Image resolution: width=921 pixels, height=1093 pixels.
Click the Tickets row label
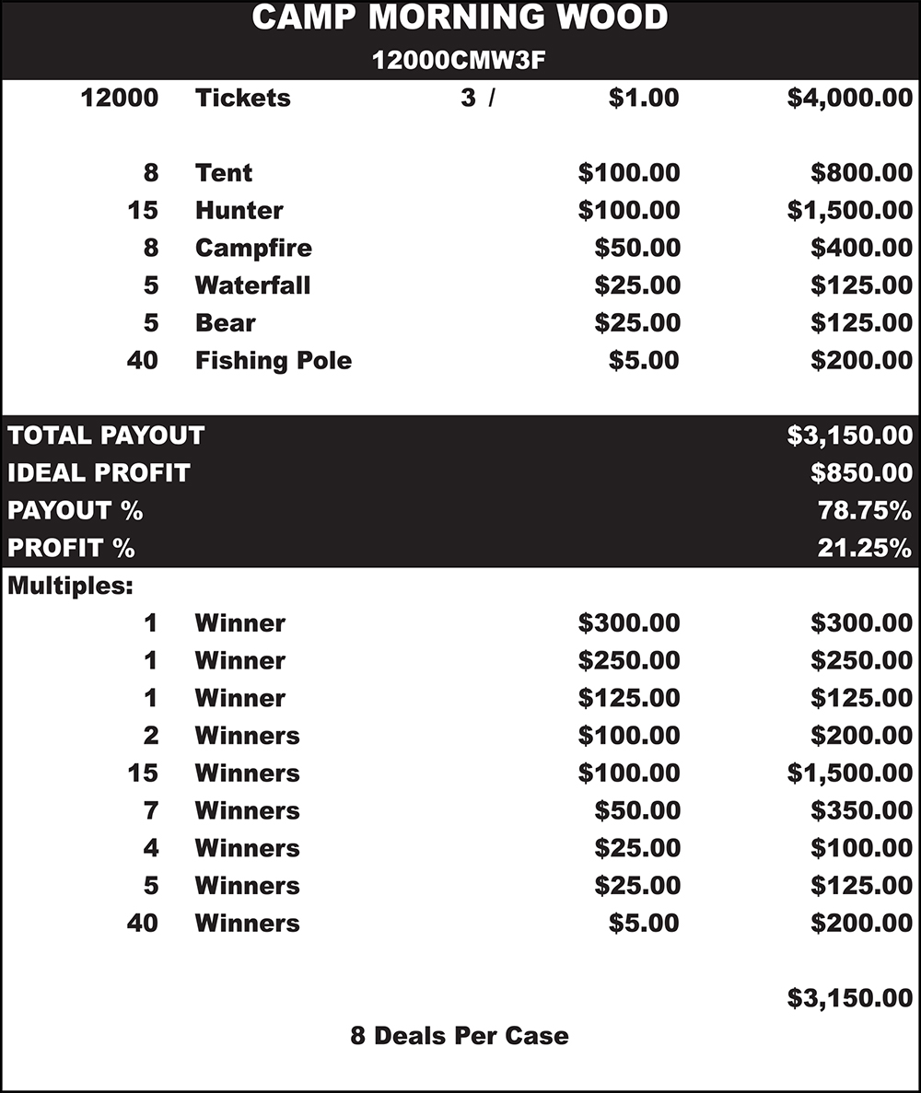242,98
